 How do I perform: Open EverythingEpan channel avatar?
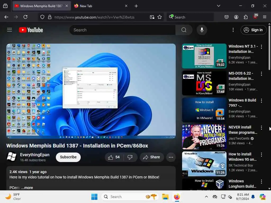[12, 157]
